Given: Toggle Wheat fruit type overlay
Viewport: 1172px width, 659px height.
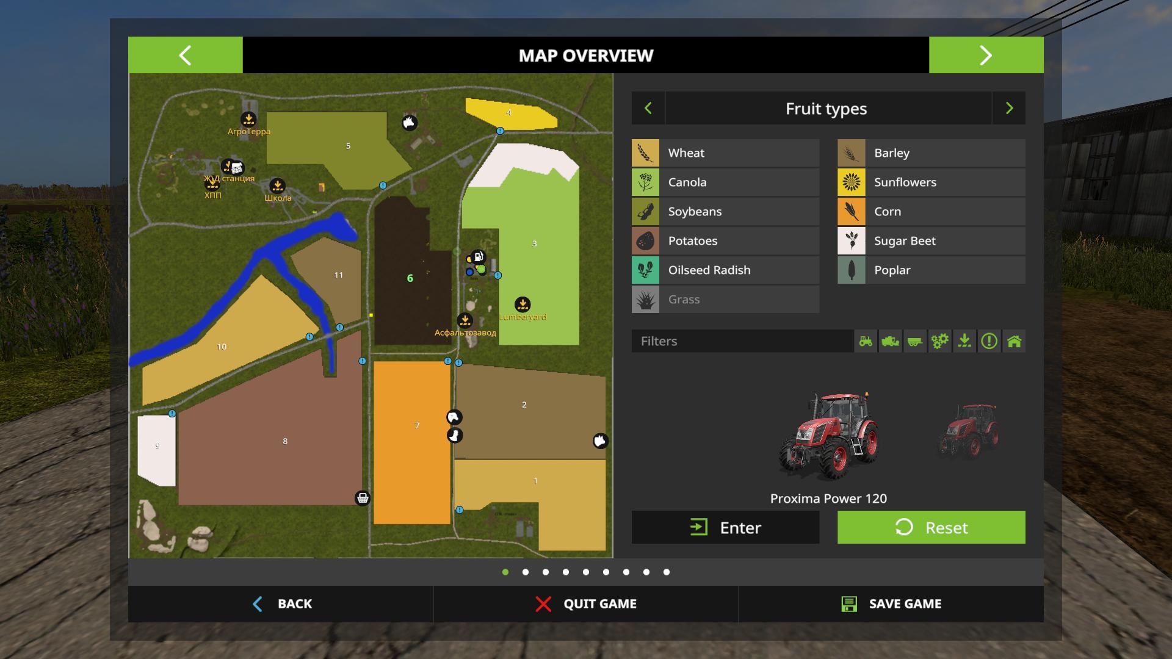Looking at the screenshot, I should [x=725, y=153].
